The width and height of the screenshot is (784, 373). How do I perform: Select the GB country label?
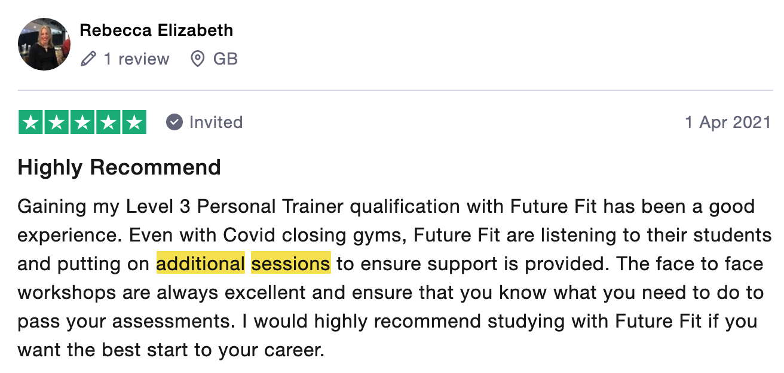coord(225,59)
